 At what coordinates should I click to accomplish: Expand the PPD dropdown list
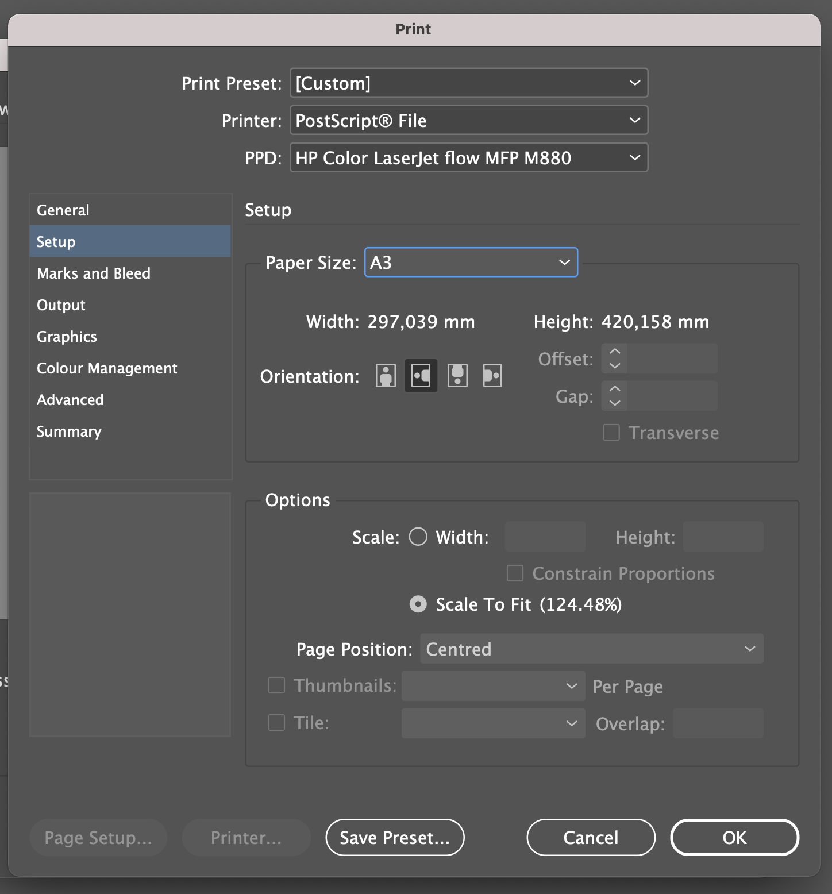click(469, 158)
